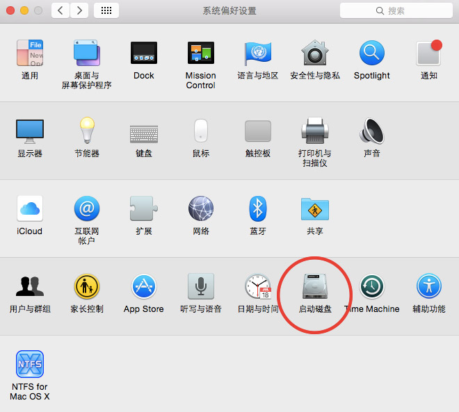Click the show-all grid button

click(106, 10)
